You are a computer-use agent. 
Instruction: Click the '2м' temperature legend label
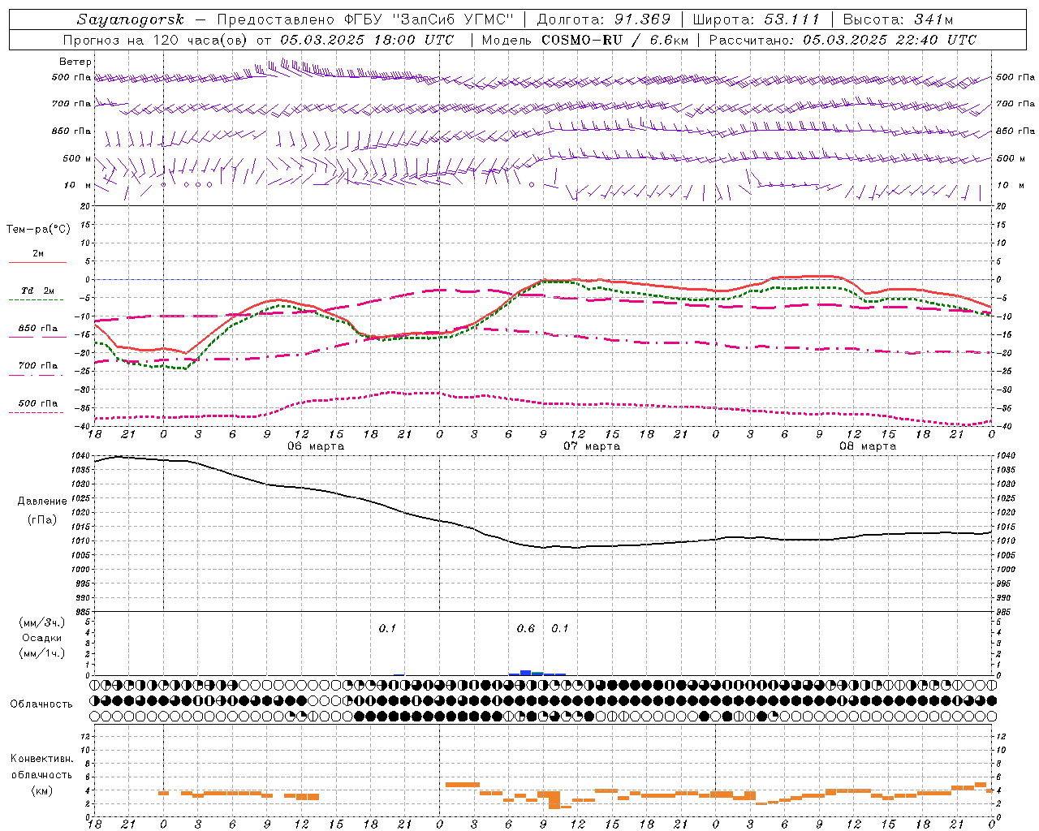[x=38, y=254]
